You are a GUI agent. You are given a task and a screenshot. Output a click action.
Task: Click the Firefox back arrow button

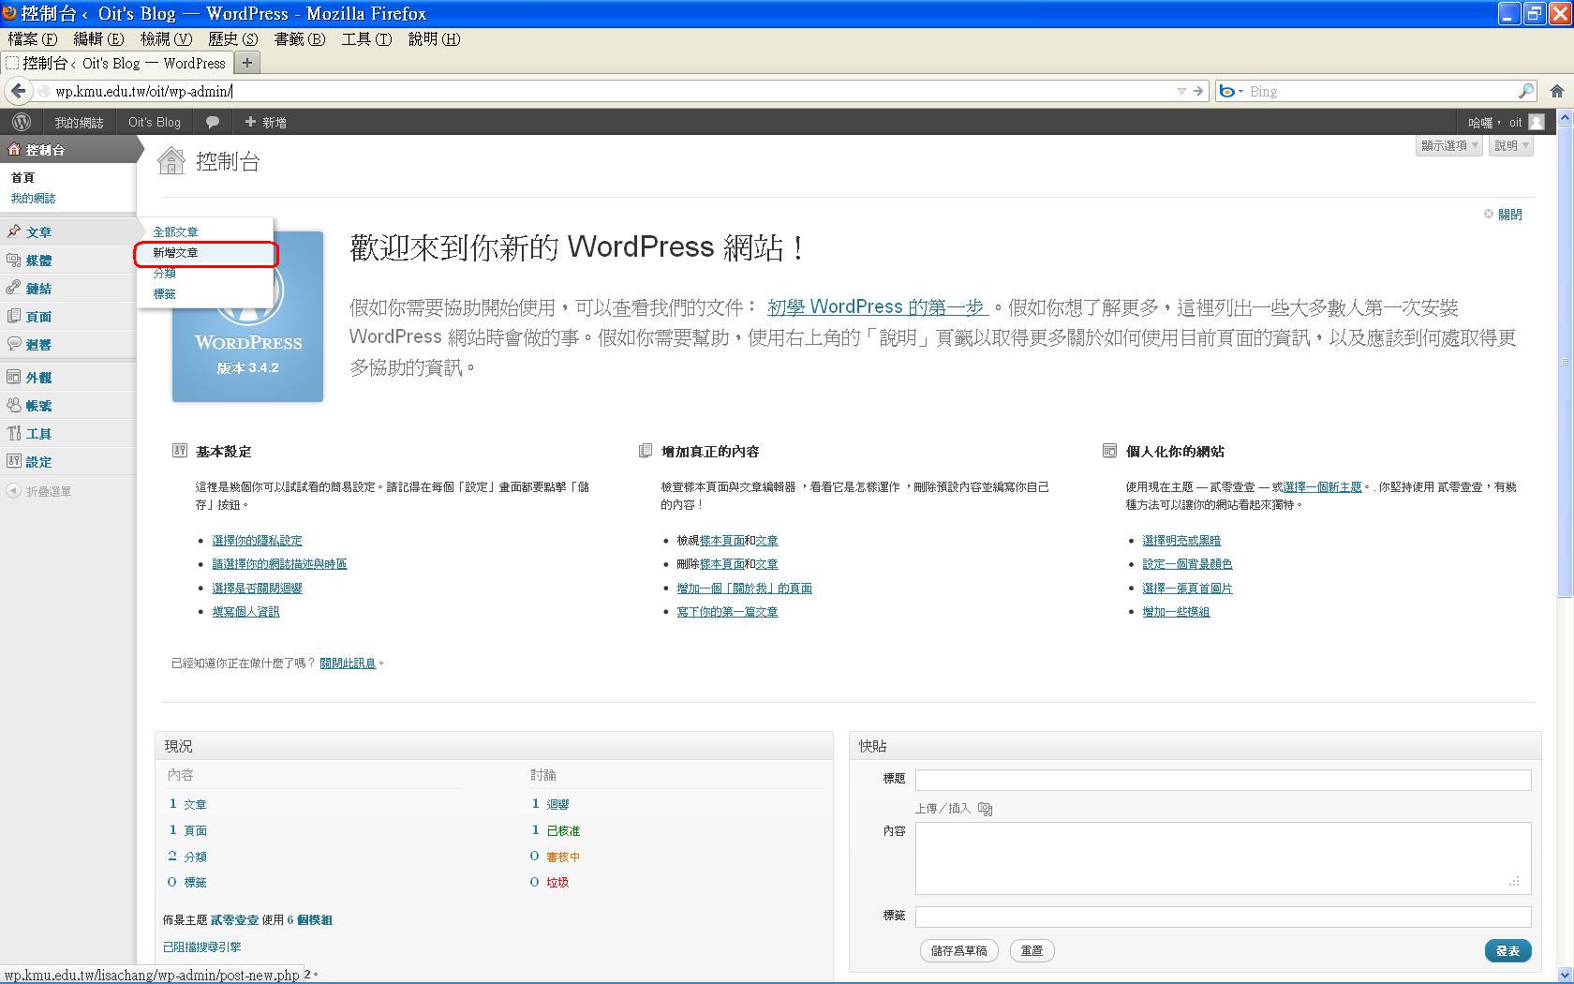coord(18,91)
